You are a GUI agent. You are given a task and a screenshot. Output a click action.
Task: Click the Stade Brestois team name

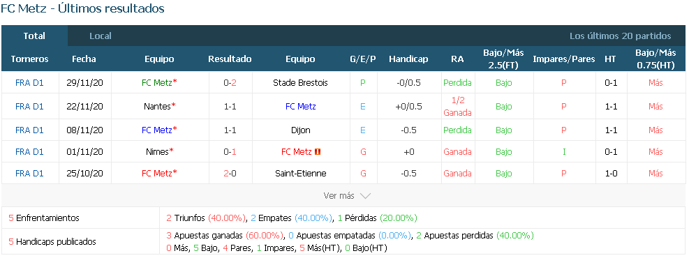pos(300,82)
